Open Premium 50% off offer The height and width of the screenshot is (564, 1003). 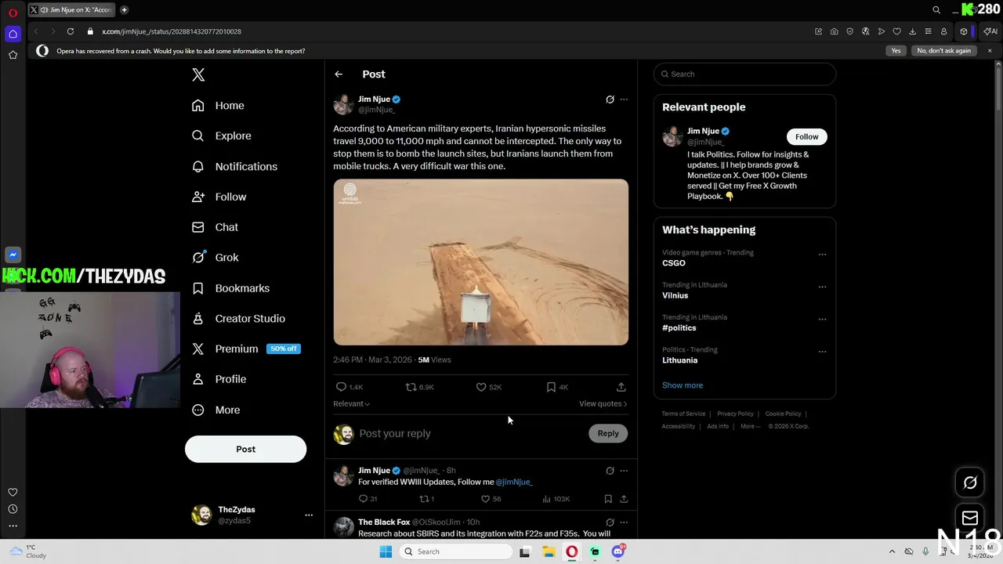pos(246,349)
